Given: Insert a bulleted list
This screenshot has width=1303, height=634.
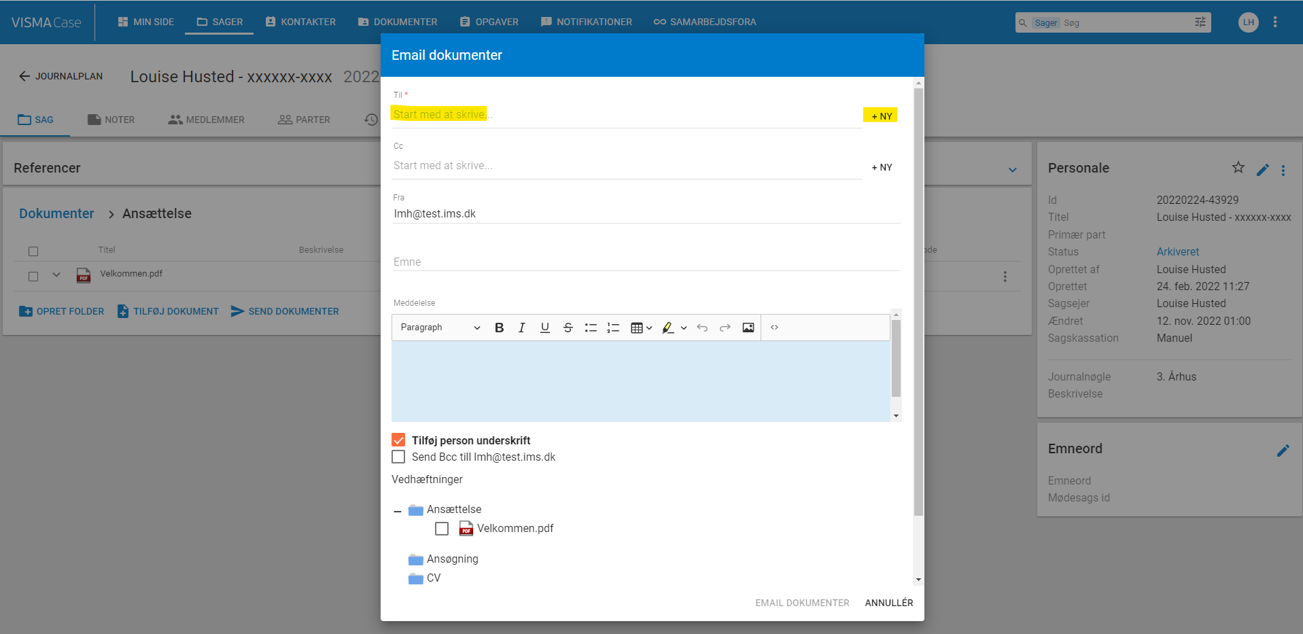Looking at the screenshot, I should pos(591,328).
